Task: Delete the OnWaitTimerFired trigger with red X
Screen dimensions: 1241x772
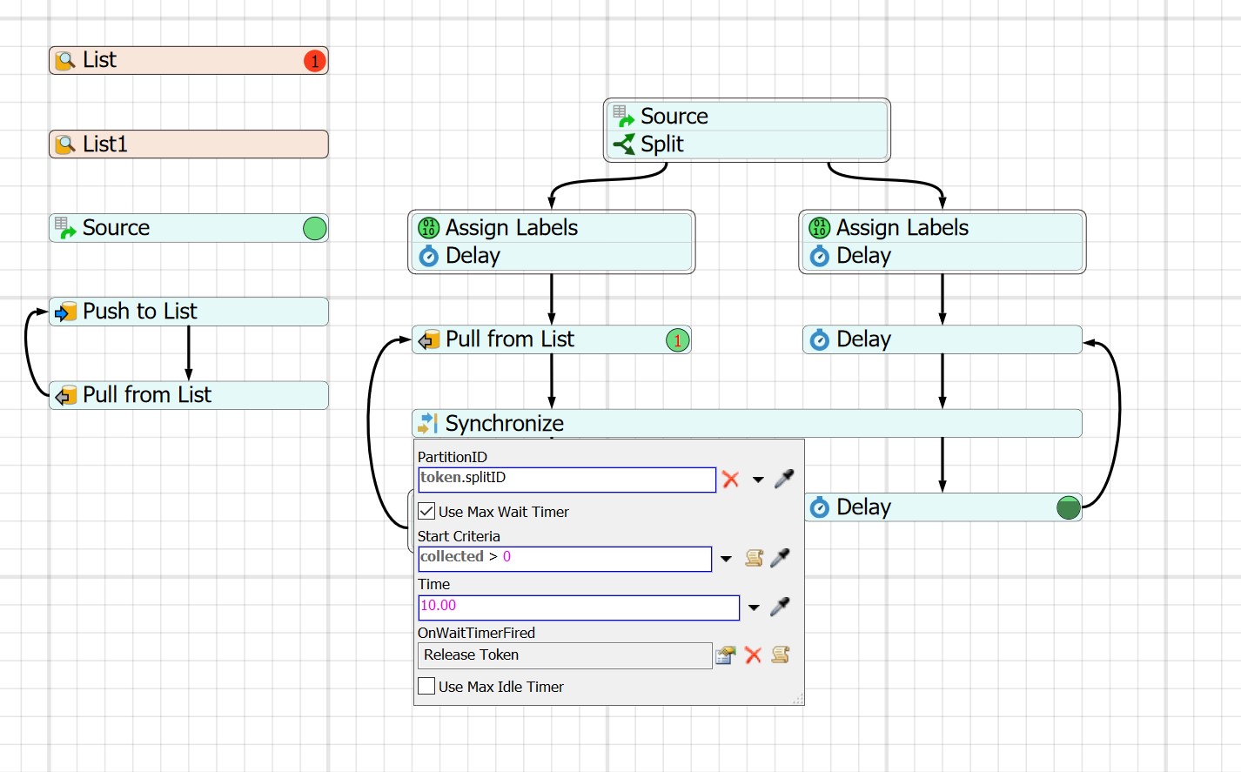Action: point(753,655)
